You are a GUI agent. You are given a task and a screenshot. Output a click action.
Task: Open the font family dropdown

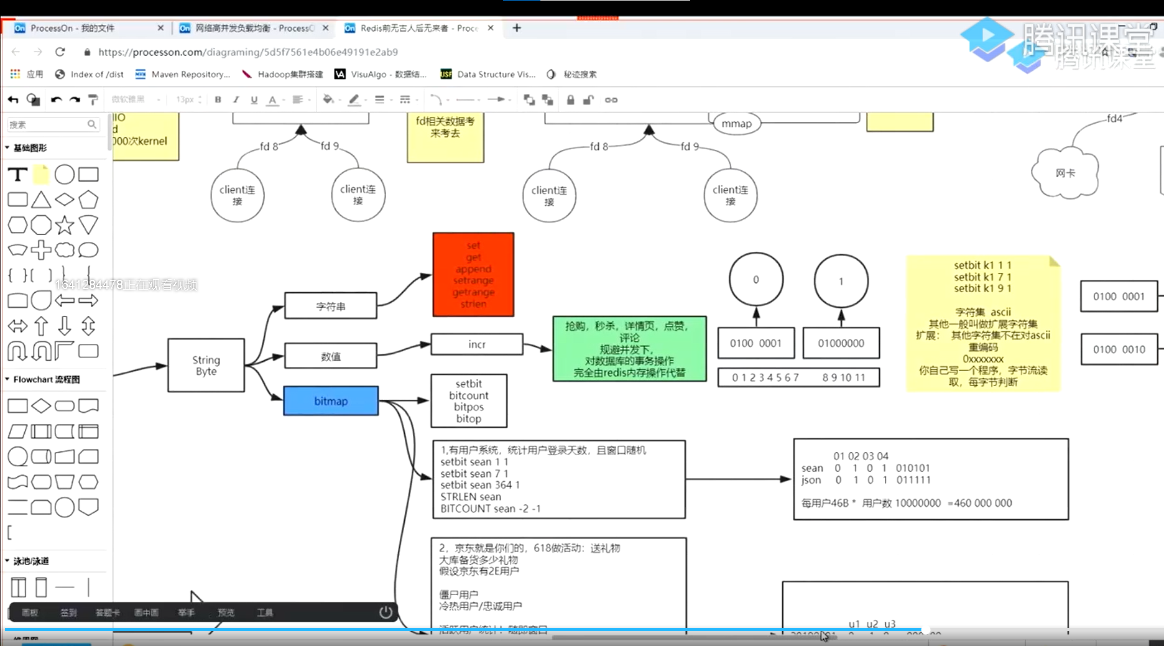(136, 99)
